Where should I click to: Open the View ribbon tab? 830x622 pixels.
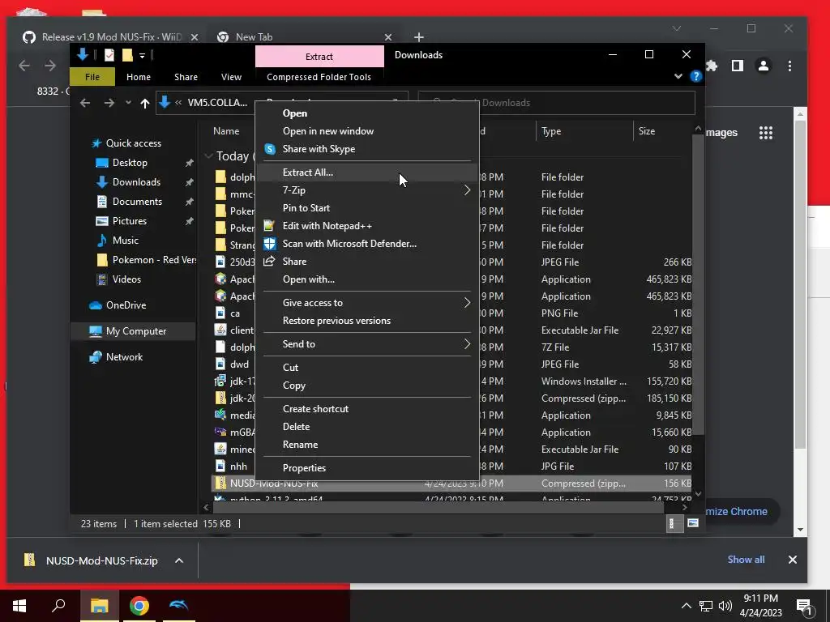point(231,77)
